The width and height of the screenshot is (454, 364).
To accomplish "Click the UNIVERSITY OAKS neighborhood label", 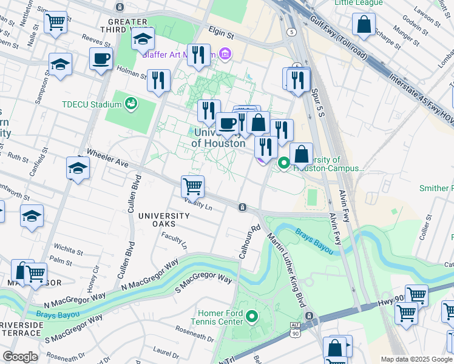I will (164, 220).
